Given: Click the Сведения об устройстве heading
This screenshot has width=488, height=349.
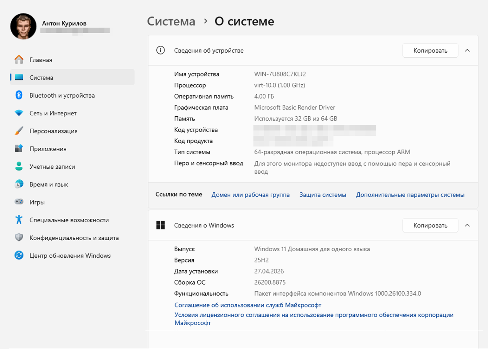Looking at the screenshot, I should pos(209,50).
